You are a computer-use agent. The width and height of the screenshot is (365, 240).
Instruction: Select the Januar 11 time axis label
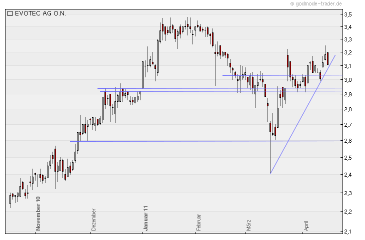(145, 218)
